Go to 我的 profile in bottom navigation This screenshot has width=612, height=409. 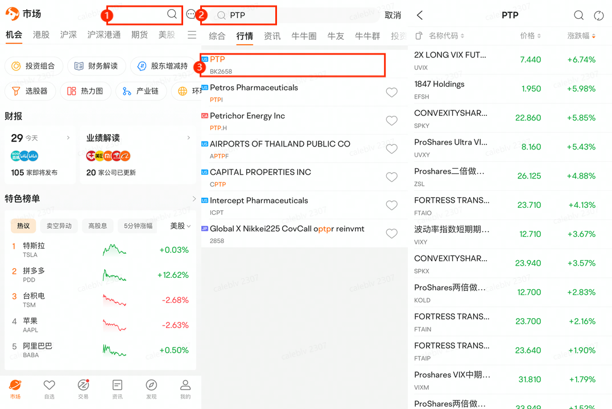coord(185,389)
